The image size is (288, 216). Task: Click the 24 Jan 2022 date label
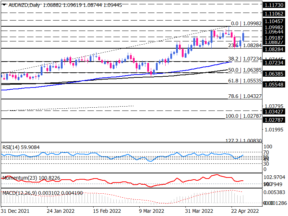60,211
